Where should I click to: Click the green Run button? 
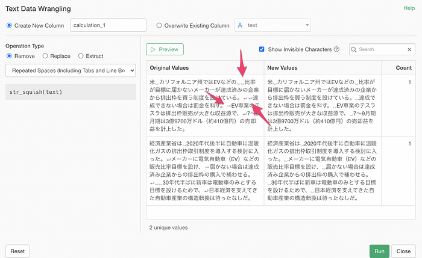(x=379, y=251)
